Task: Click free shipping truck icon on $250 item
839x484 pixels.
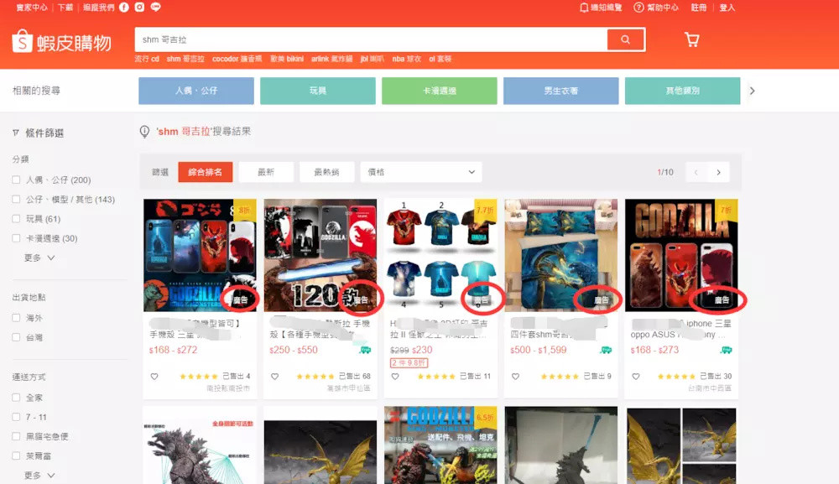Action: pos(366,351)
